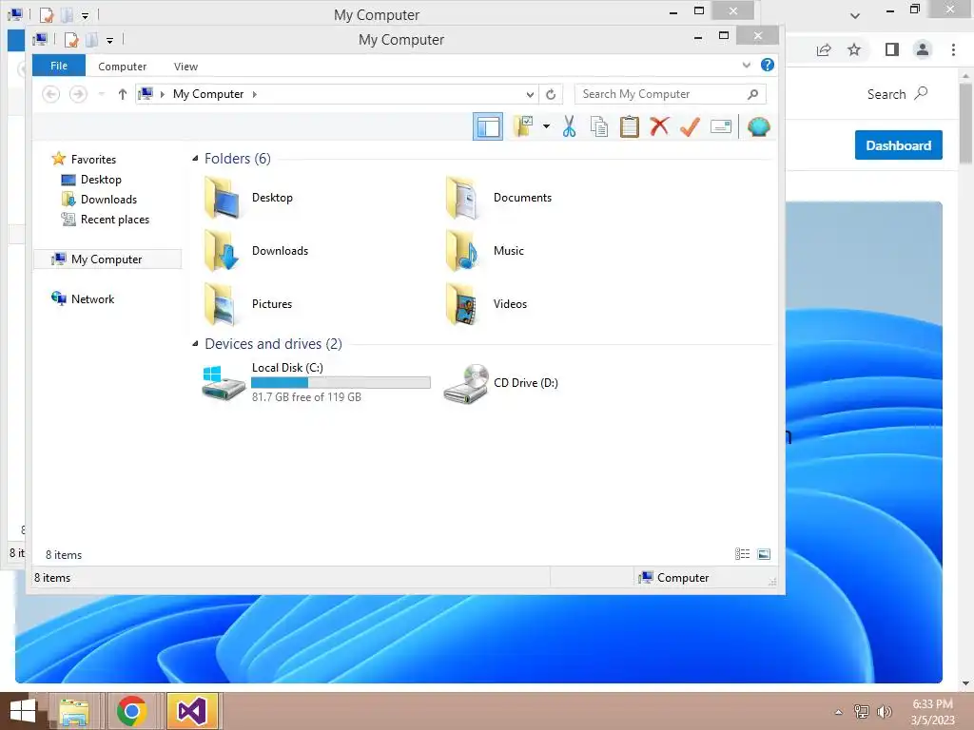Click the new folder icon in quick access toolbar

coord(92,40)
